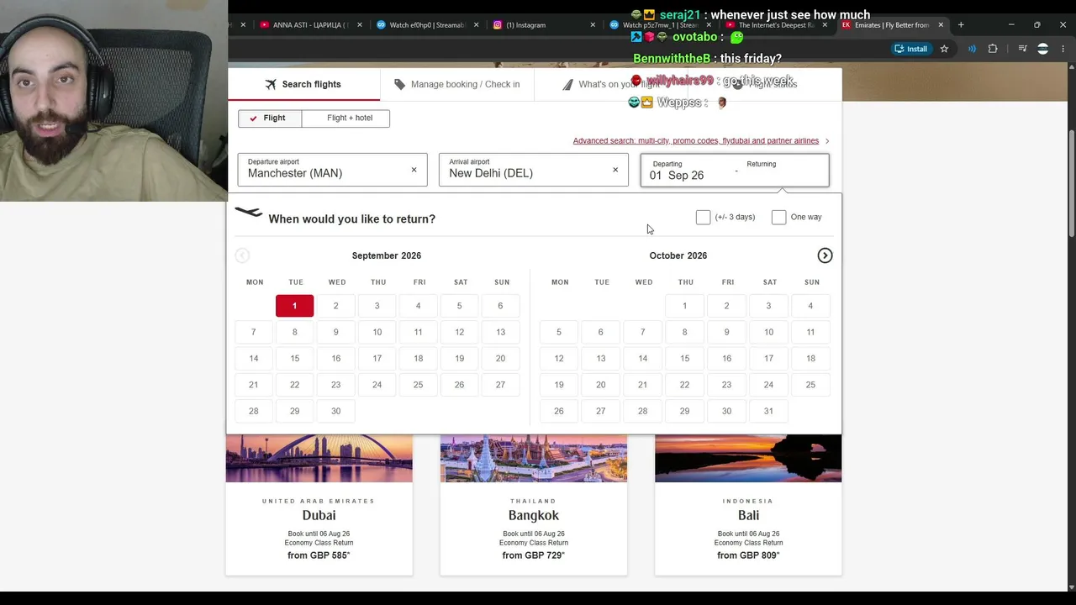This screenshot has height=605, width=1076.
Task: Open the Chrome three-dot menu
Action: pyautogui.click(x=1063, y=49)
